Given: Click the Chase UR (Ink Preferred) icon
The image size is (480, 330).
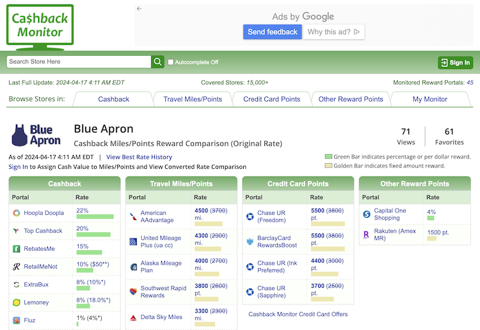Looking at the screenshot, I should point(250,267).
